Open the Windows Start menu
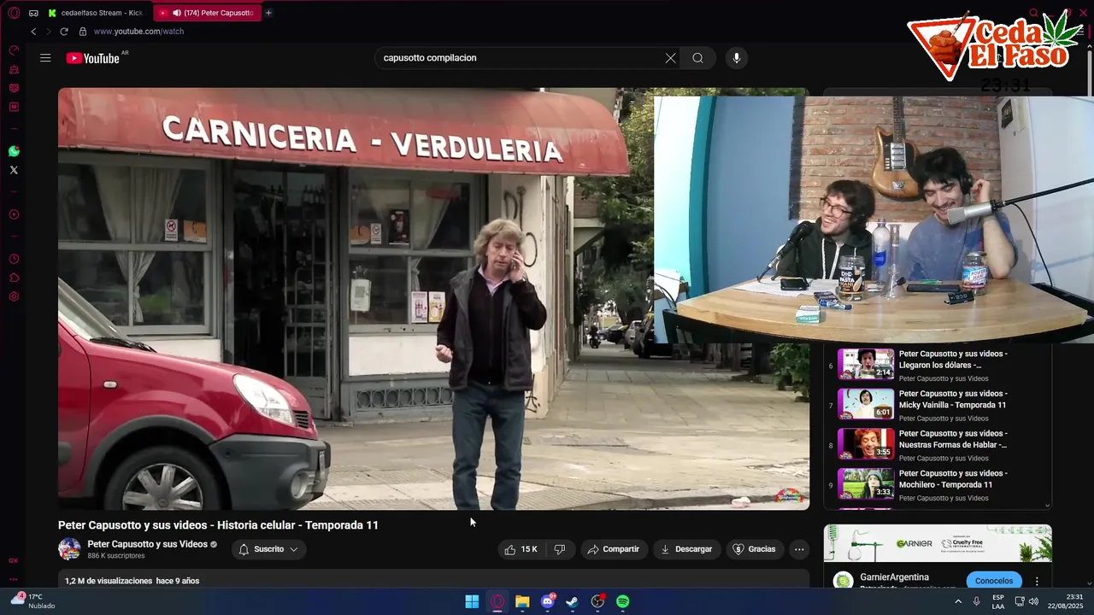The image size is (1094, 615). click(x=472, y=601)
